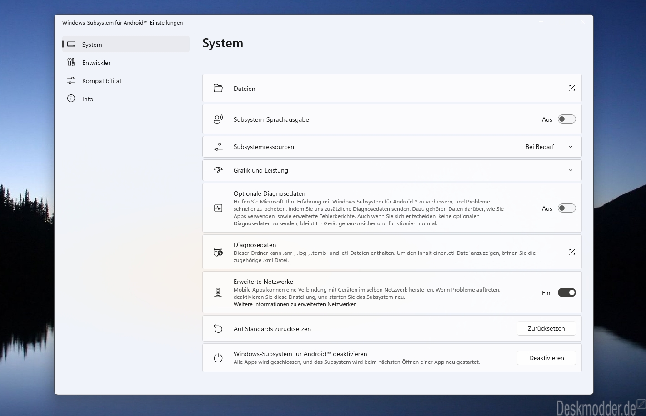Disable the Erweiterte Netzwerke toggle
The width and height of the screenshot is (646, 416).
tap(566, 293)
